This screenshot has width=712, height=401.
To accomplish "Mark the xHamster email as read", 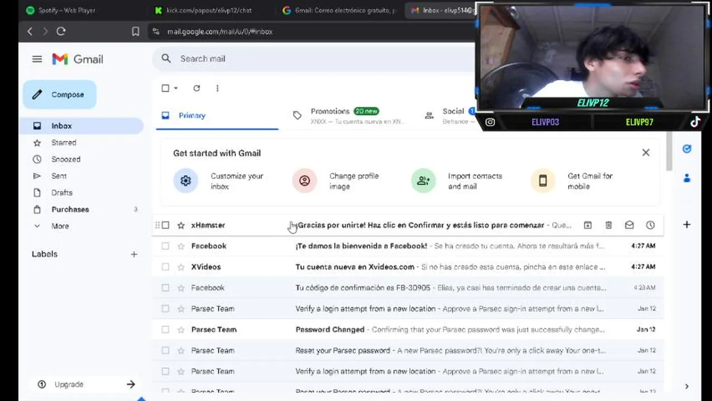I will tap(629, 225).
